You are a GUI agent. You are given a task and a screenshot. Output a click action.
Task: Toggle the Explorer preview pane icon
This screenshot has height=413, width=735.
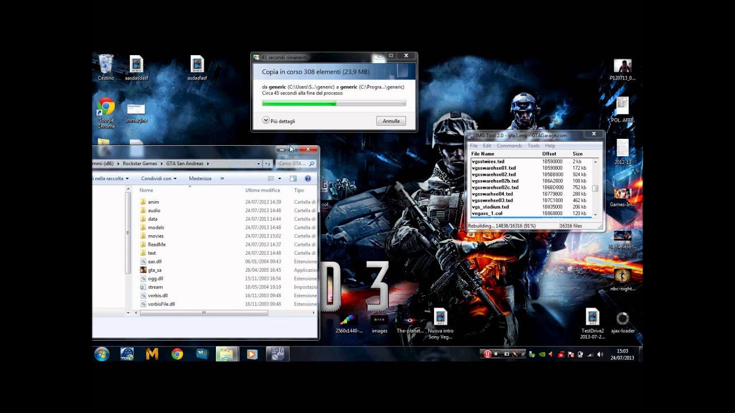pyautogui.click(x=295, y=178)
